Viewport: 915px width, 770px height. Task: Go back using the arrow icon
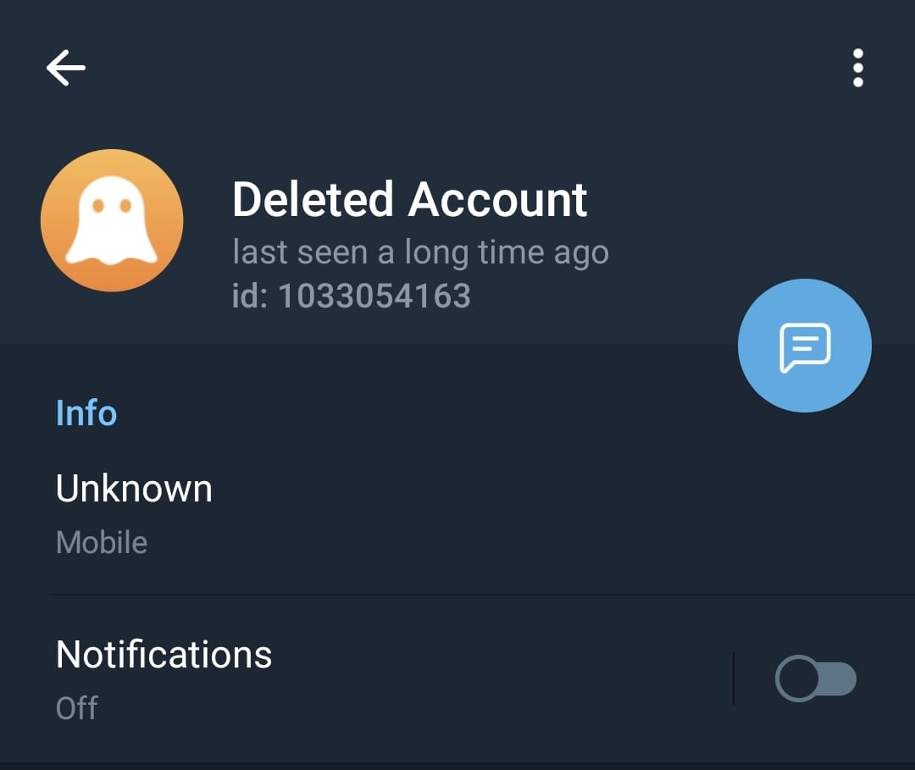tap(65, 68)
